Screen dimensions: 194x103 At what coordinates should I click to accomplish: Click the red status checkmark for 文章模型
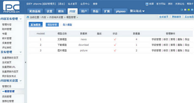click(115, 39)
